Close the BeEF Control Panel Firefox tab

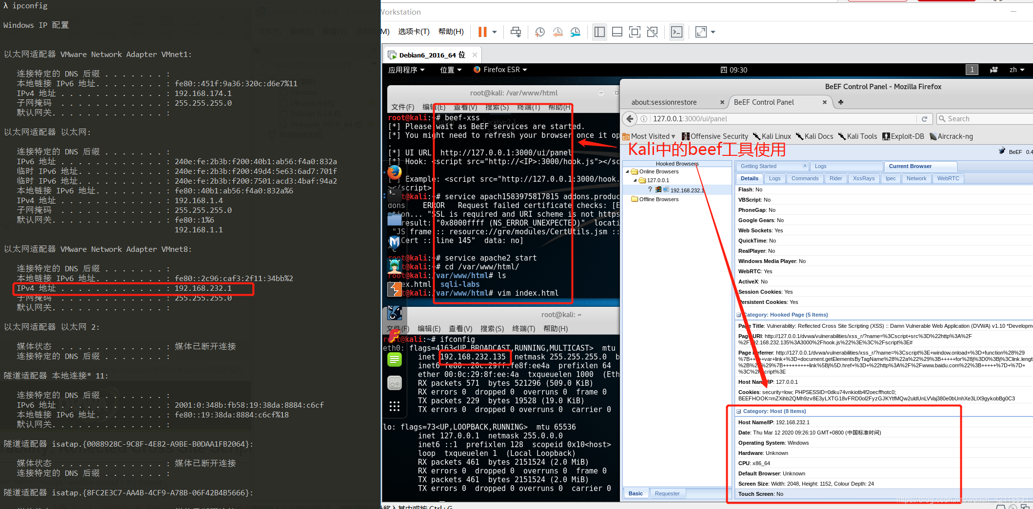click(825, 102)
